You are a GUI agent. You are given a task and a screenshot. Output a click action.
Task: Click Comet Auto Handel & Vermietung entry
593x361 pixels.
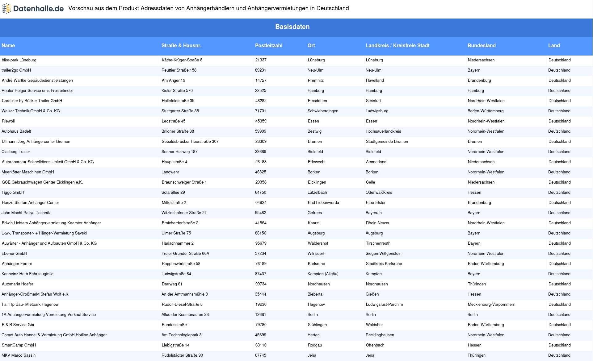pyautogui.click(x=54, y=335)
